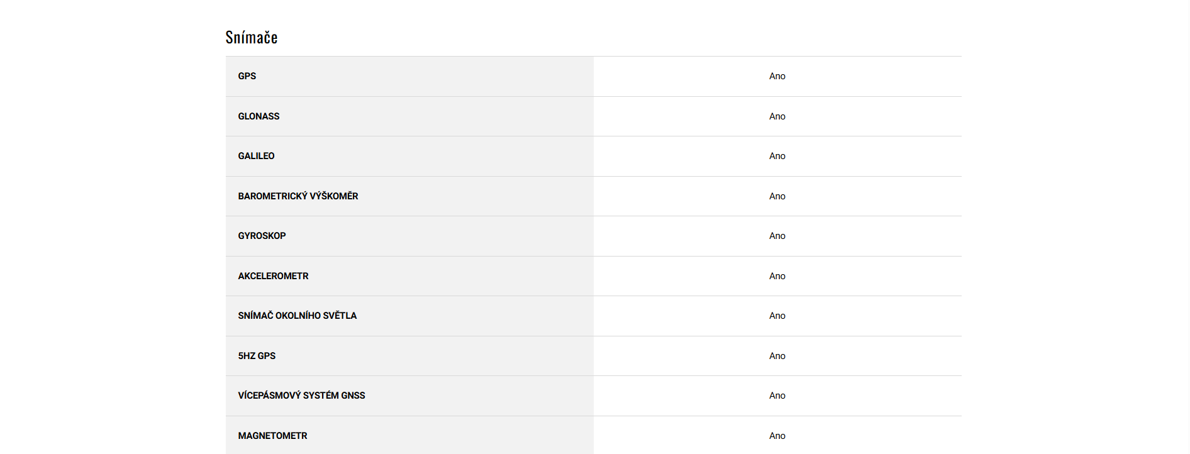1190x454 pixels.
Task: Select the Vícepásmový systém GNSS label
Action: tap(301, 396)
